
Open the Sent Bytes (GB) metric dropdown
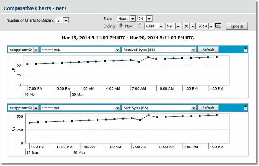(159, 108)
